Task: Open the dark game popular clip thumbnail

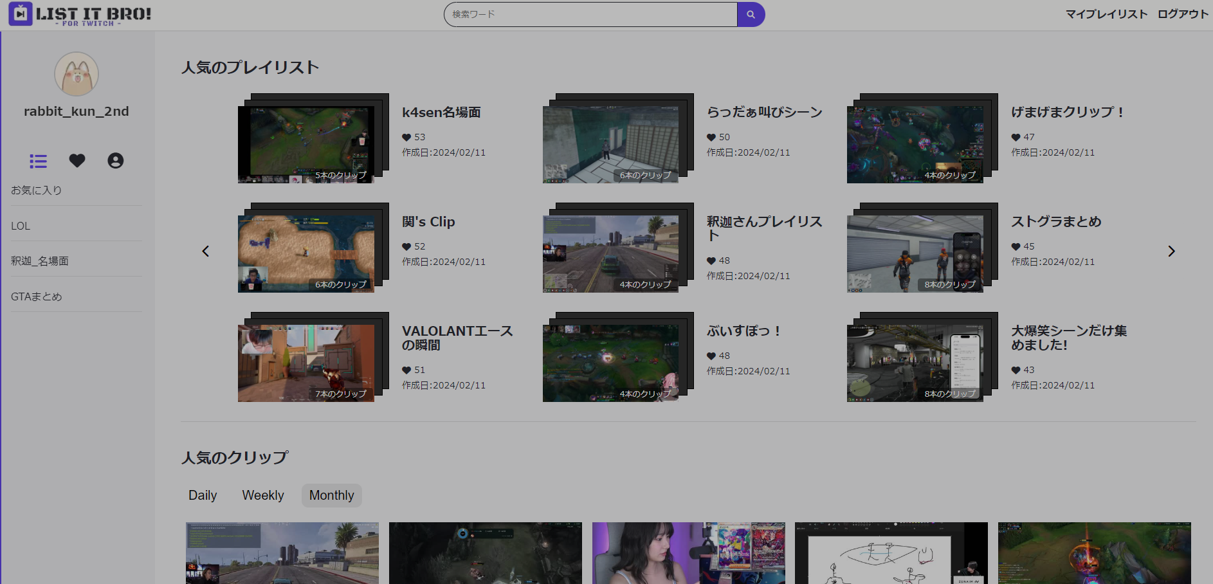Action: coord(486,553)
